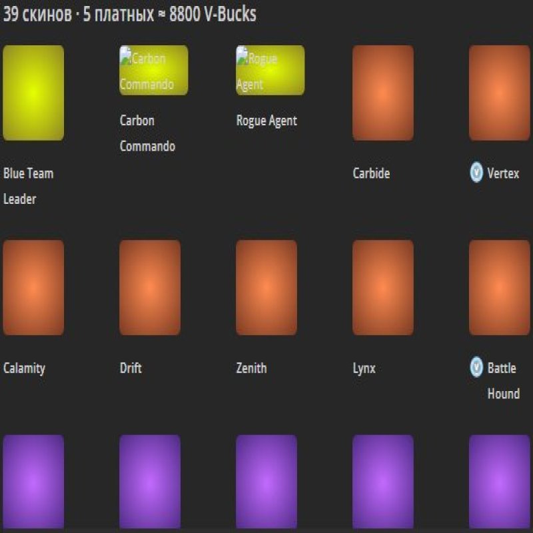Open the Drift skin card
The width and height of the screenshot is (533, 533).
tap(150, 288)
